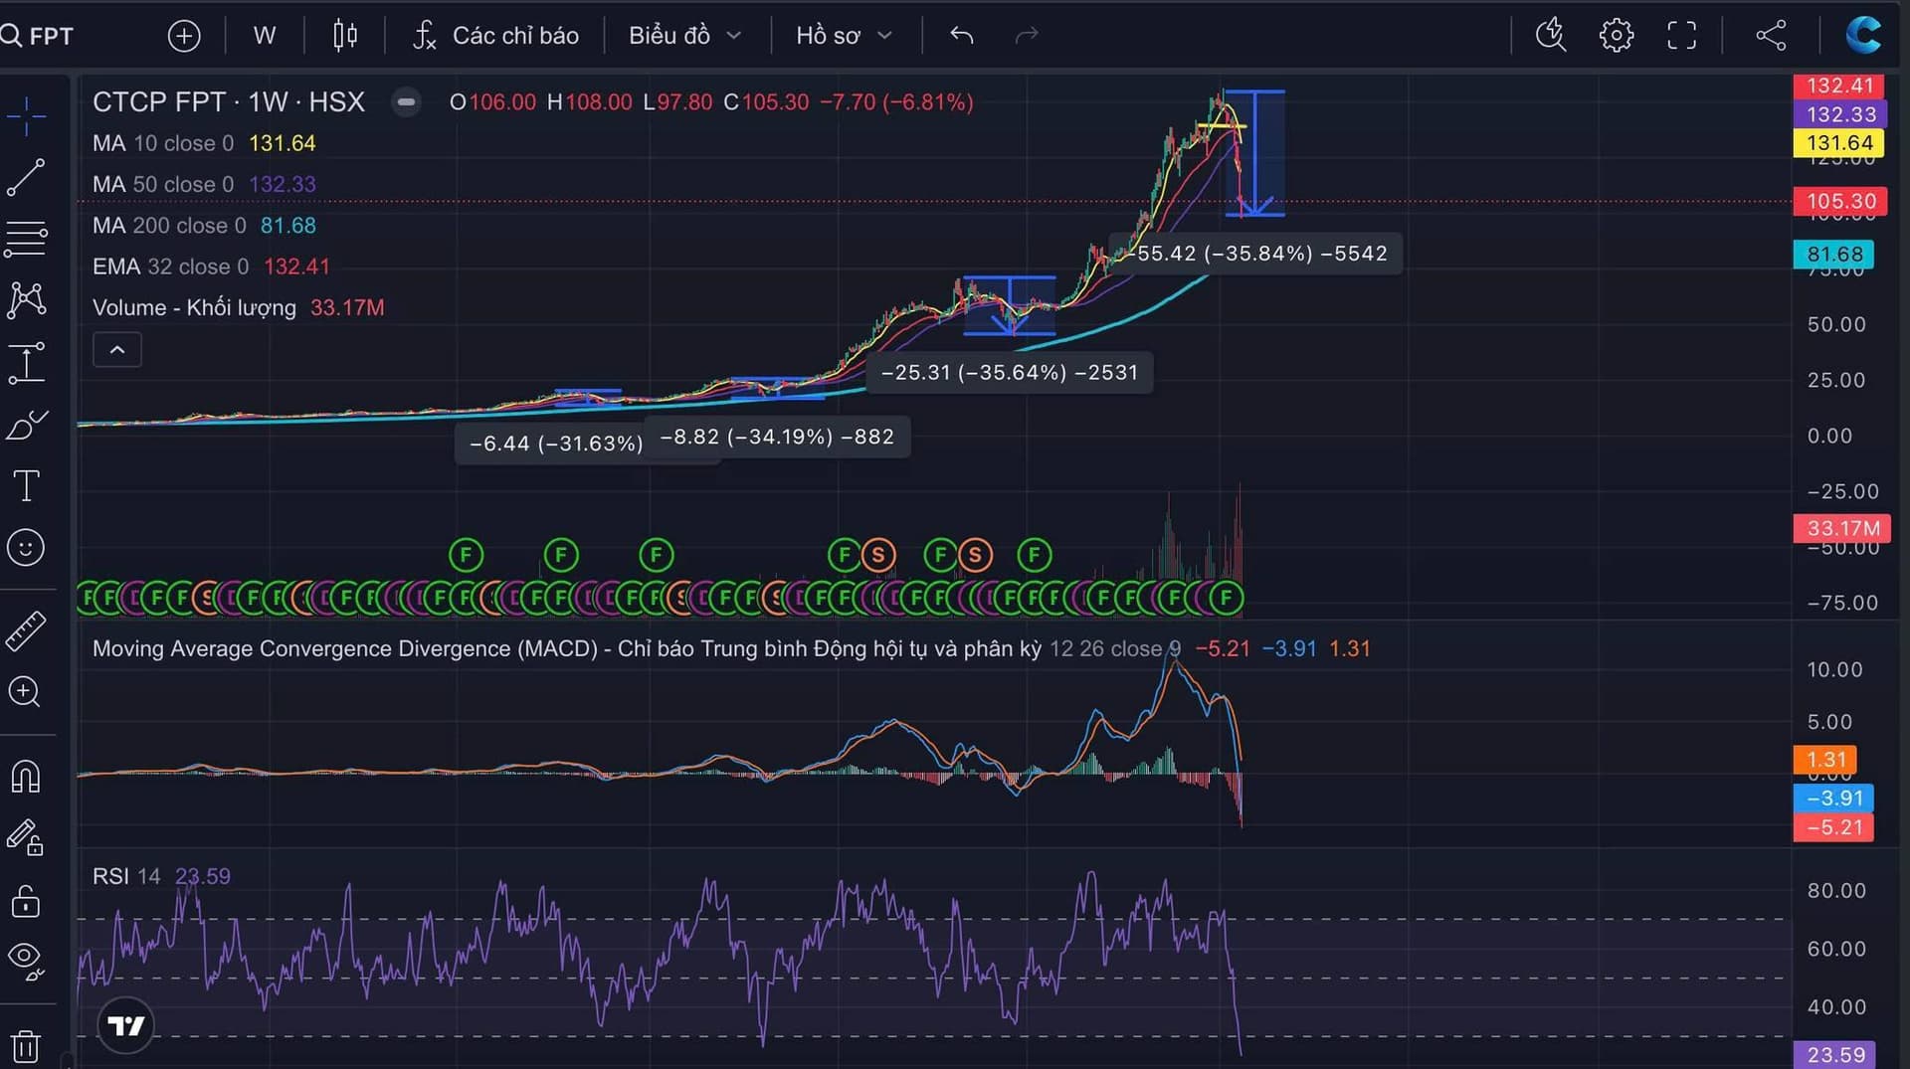1910x1069 pixels.
Task: Click the orange 1.31 MACD signal axis label
Action: click(1825, 760)
